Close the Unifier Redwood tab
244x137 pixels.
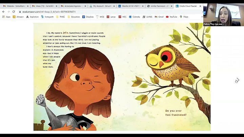pos(171,6)
